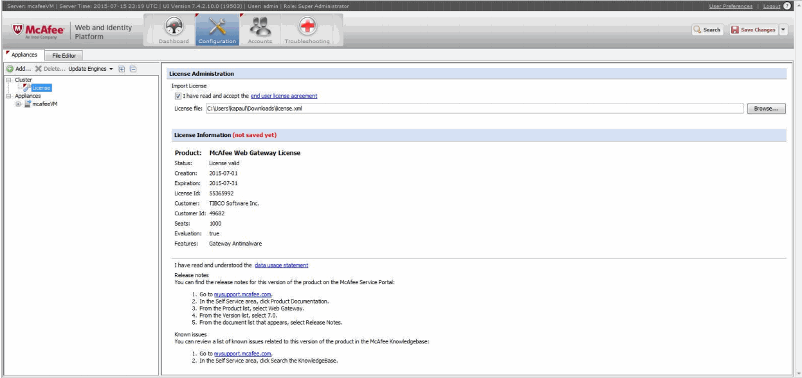Expand the mcafeeVM appliance node
The image size is (802, 378).
tap(17, 104)
